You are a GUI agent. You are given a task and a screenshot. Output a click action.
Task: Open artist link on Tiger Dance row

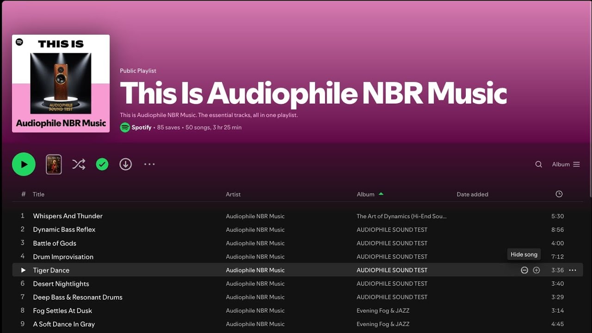coord(255,270)
